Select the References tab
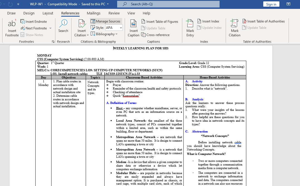The image size is (300, 186). click(70, 13)
